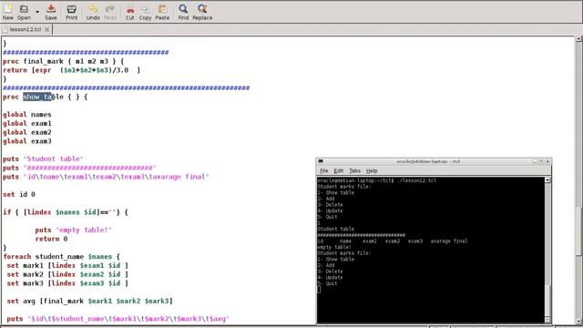Screen dimensions: 583x328
Task: Click the terminal scrollbar up arrow
Action: (547, 180)
